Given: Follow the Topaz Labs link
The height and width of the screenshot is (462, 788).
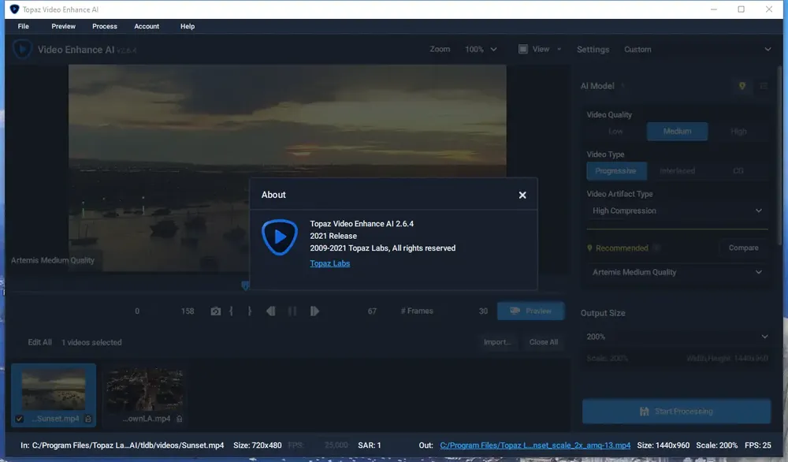Looking at the screenshot, I should pos(329,263).
